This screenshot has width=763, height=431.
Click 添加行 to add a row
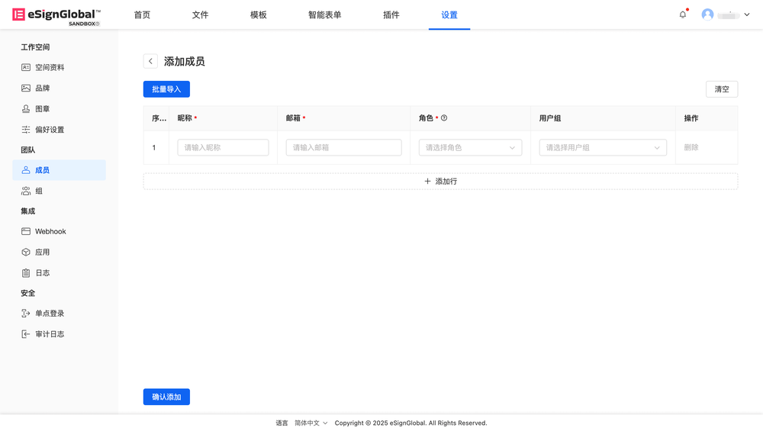coord(440,182)
